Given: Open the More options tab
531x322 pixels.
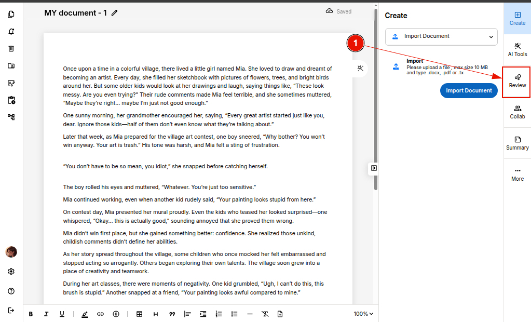Looking at the screenshot, I should click(517, 174).
